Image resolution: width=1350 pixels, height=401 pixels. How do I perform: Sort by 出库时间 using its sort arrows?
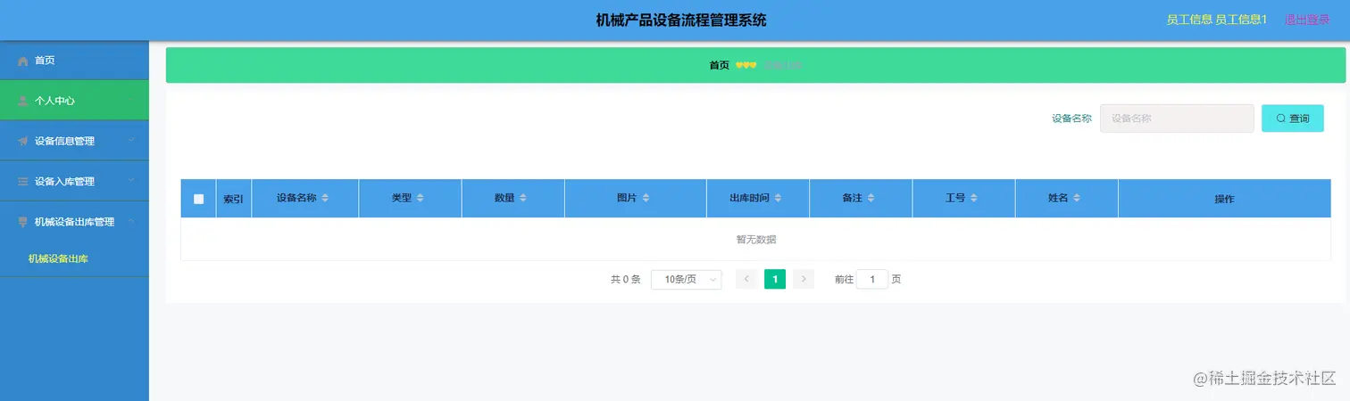[779, 198]
